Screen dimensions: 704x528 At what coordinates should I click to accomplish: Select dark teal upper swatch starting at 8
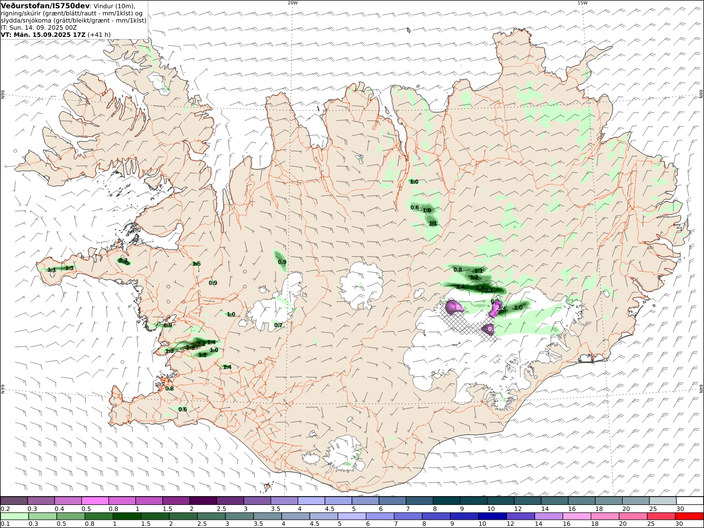(446, 501)
